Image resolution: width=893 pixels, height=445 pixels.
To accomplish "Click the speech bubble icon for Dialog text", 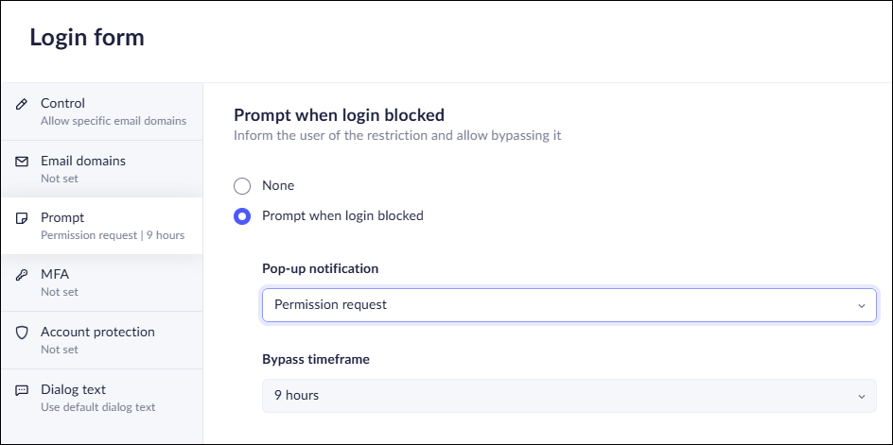I will (x=22, y=390).
